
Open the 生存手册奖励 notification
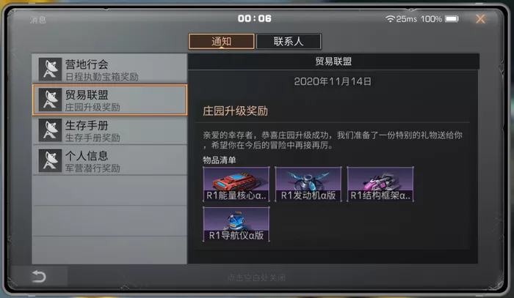pos(109,130)
